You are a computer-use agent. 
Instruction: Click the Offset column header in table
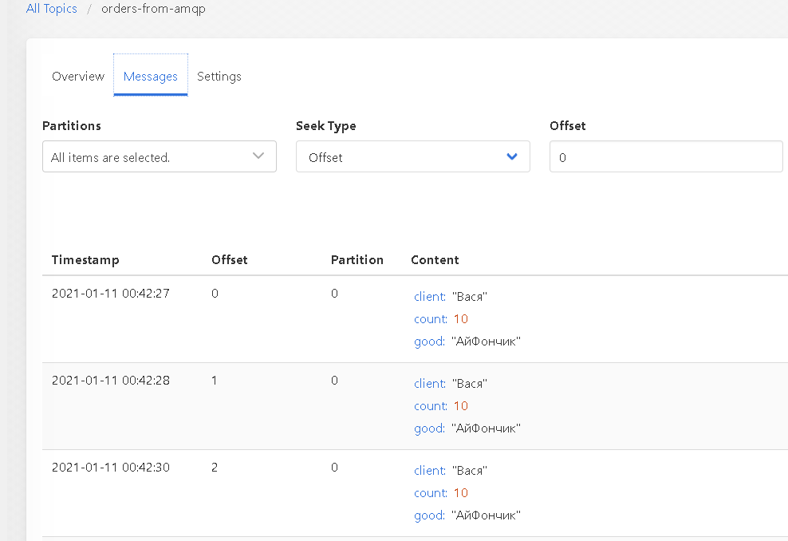pos(230,260)
